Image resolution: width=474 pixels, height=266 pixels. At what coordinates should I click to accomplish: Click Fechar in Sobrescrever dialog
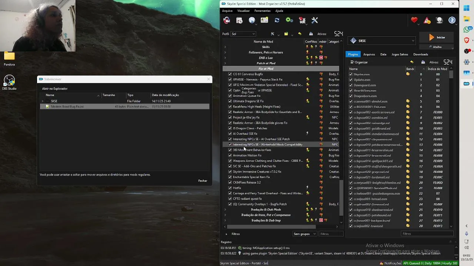pos(203,181)
